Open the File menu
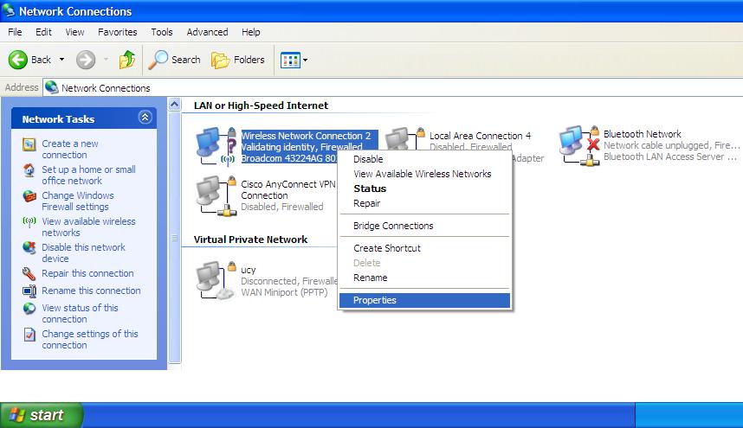743x428 pixels. [x=15, y=32]
